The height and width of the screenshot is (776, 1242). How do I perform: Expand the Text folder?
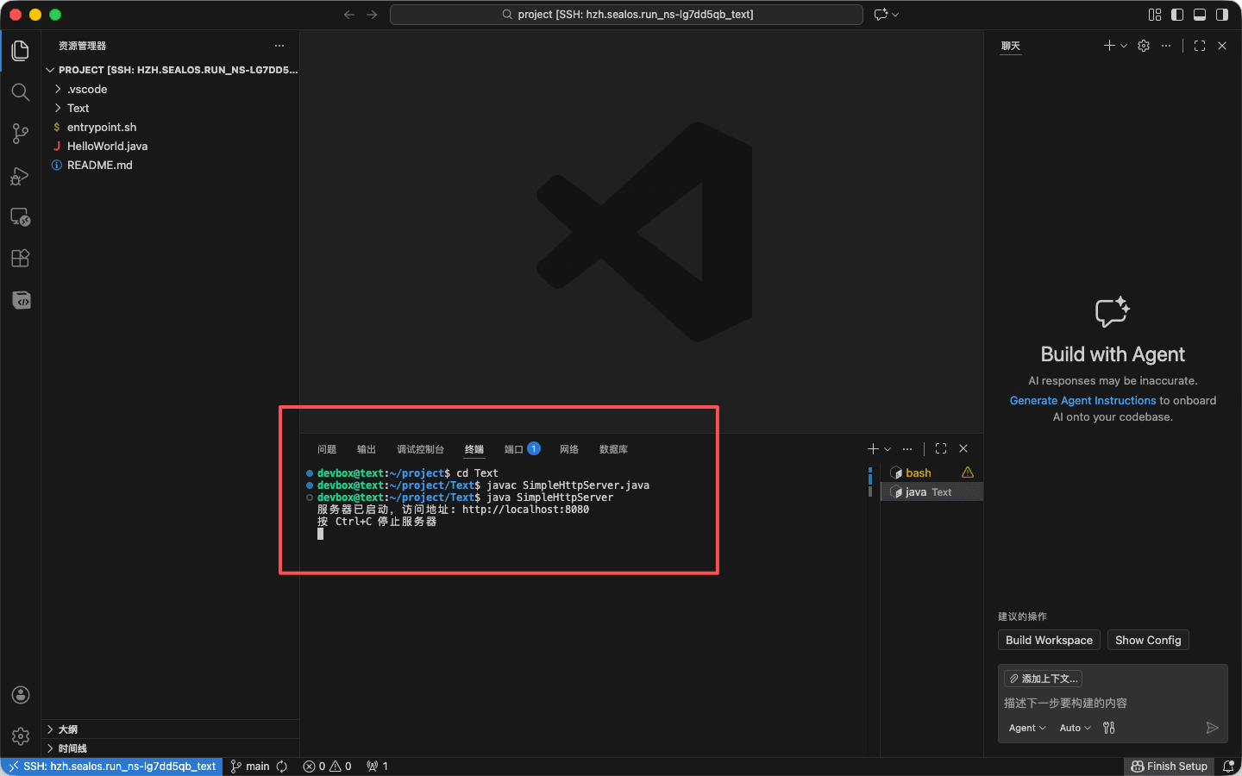pos(171,108)
